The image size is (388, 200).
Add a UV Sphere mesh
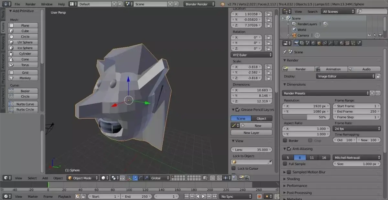coord(23,42)
